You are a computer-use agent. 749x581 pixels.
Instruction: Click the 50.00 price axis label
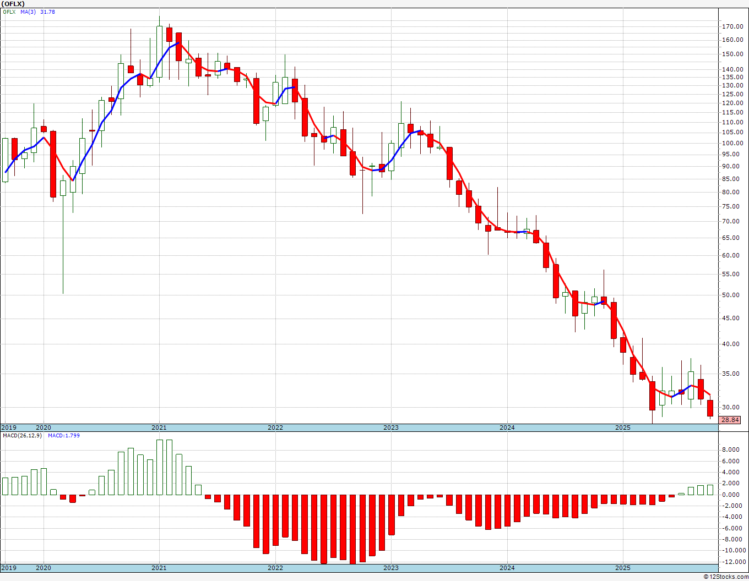pos(731,295)
